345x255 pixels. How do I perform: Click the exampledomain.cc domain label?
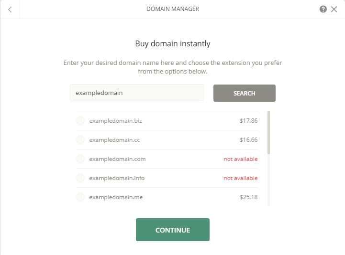[114, 140]
